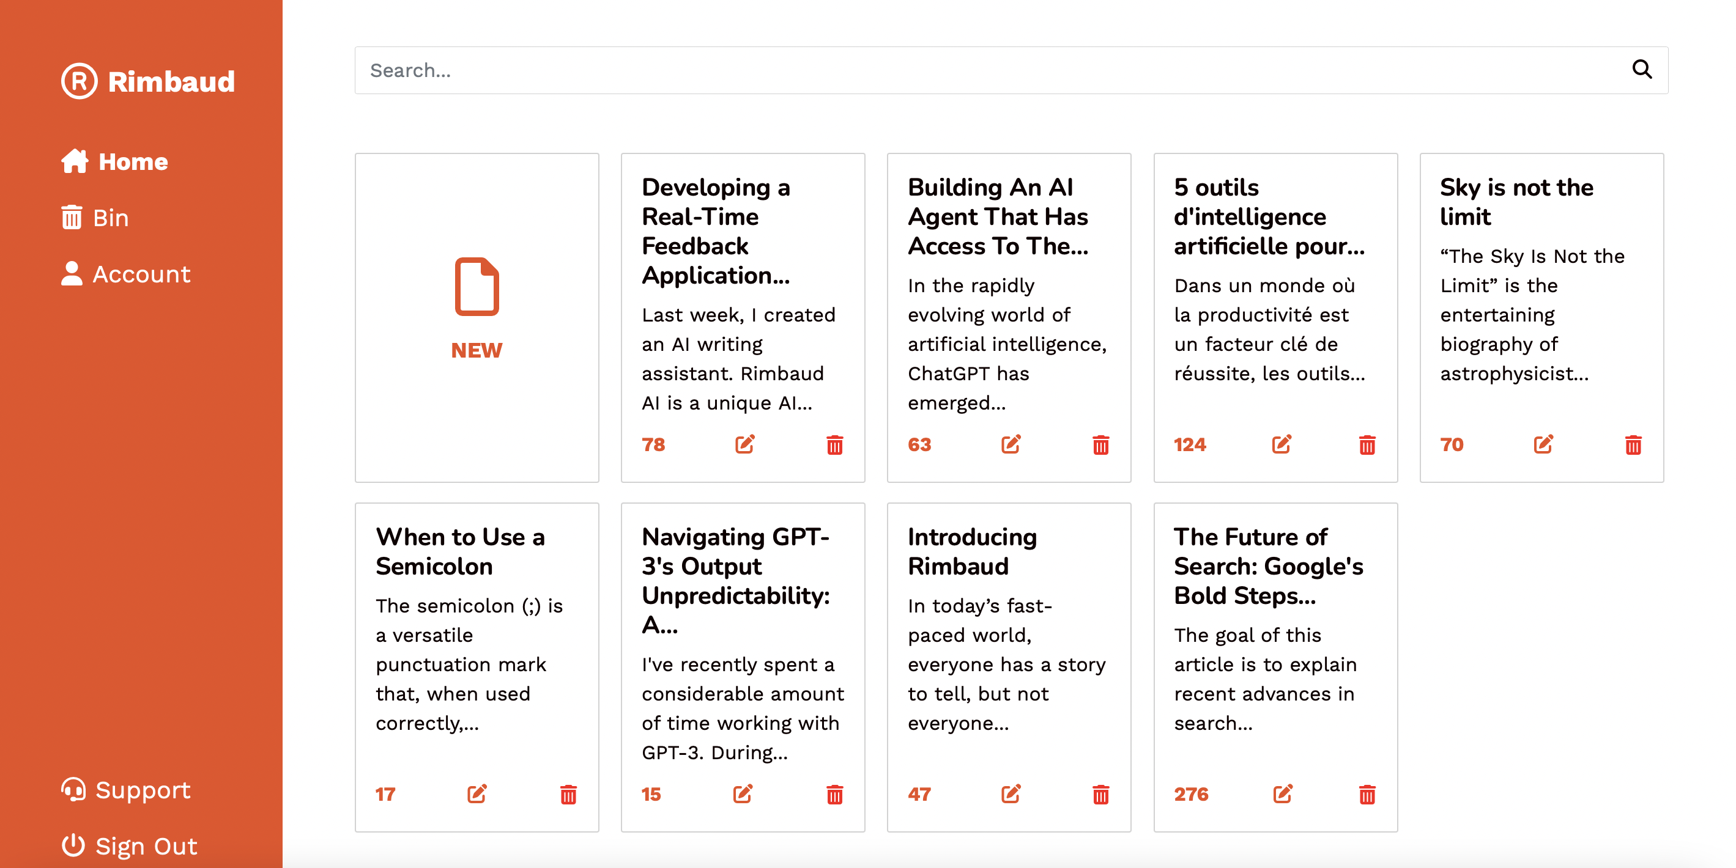Click excerpt starting 'Last week, I created'
The height and width of the screenshot is (868, 1736).
pos(738,358)
